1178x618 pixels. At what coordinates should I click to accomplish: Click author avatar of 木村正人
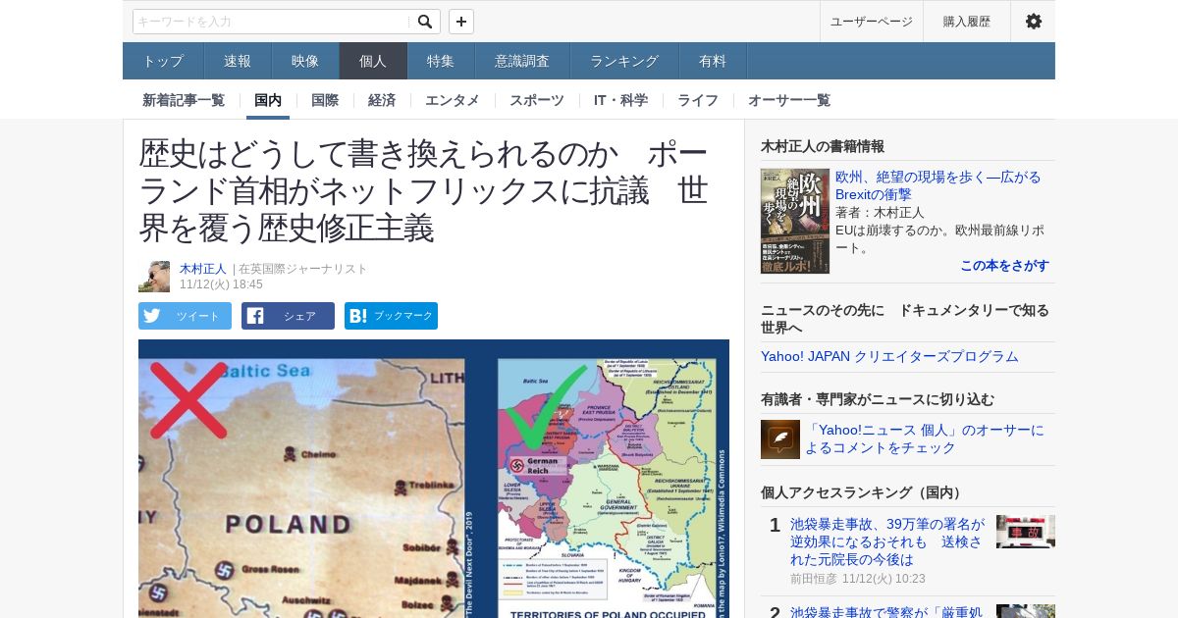click(154, 277)
